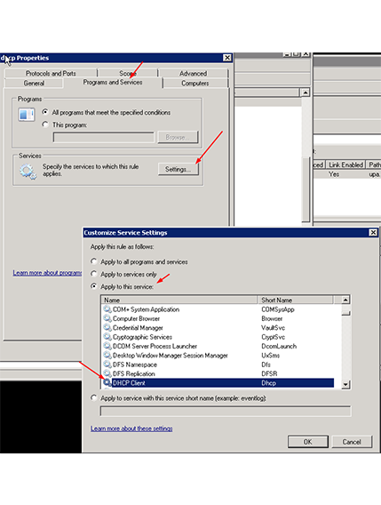Switch to the Protocols and Ports tab

tap(51, 73)
